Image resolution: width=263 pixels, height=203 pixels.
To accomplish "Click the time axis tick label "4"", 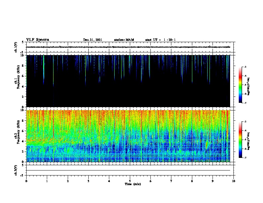I will pyautogui.click(x=109, y=181).
